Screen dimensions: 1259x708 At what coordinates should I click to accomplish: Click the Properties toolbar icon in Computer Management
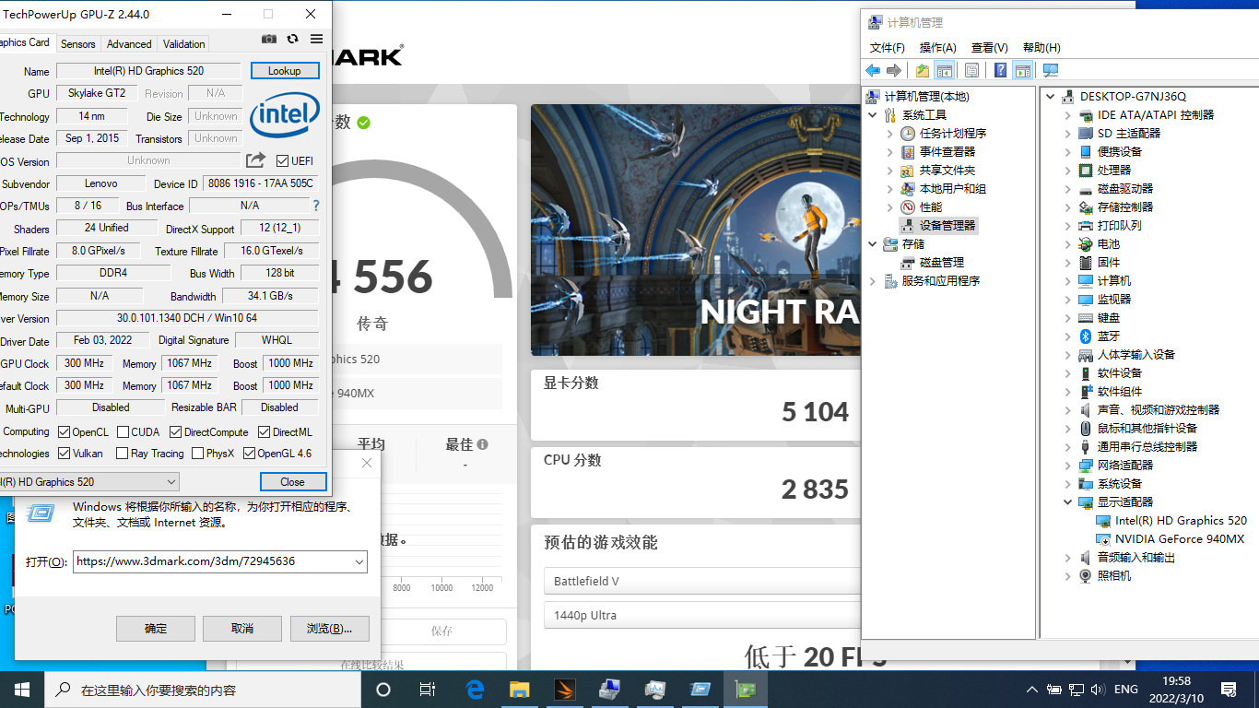coord(971,70)
